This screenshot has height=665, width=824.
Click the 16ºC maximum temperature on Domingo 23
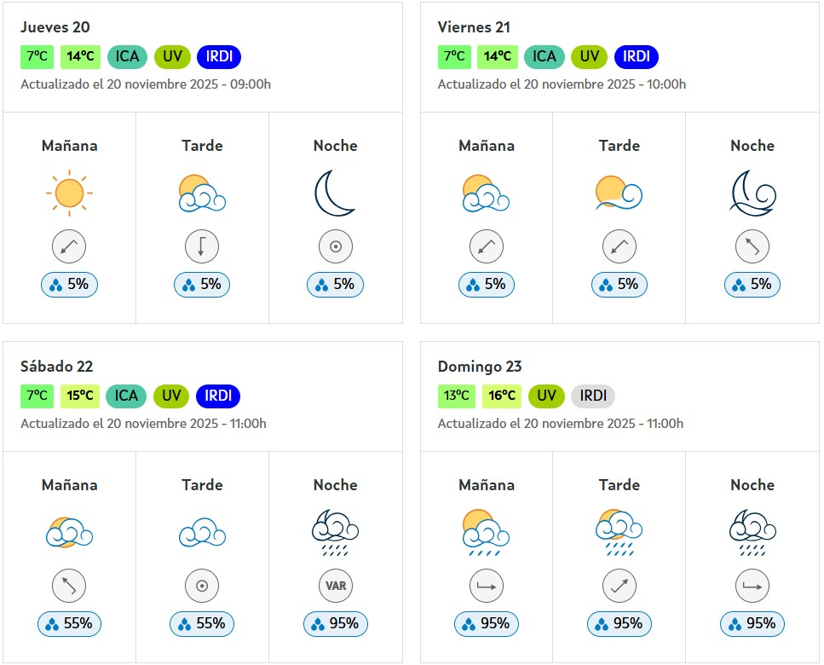502,396
